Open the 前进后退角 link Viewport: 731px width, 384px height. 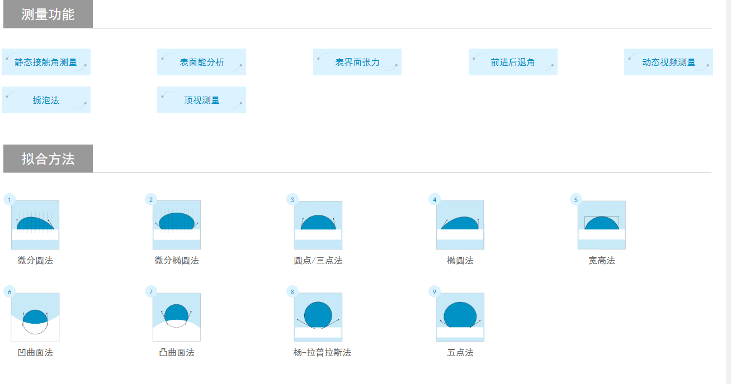pyautogui.click(x=513, y=62)
